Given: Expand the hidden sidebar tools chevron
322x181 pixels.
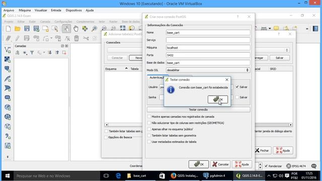Looking at the screenshot, I should click(8, 157).
